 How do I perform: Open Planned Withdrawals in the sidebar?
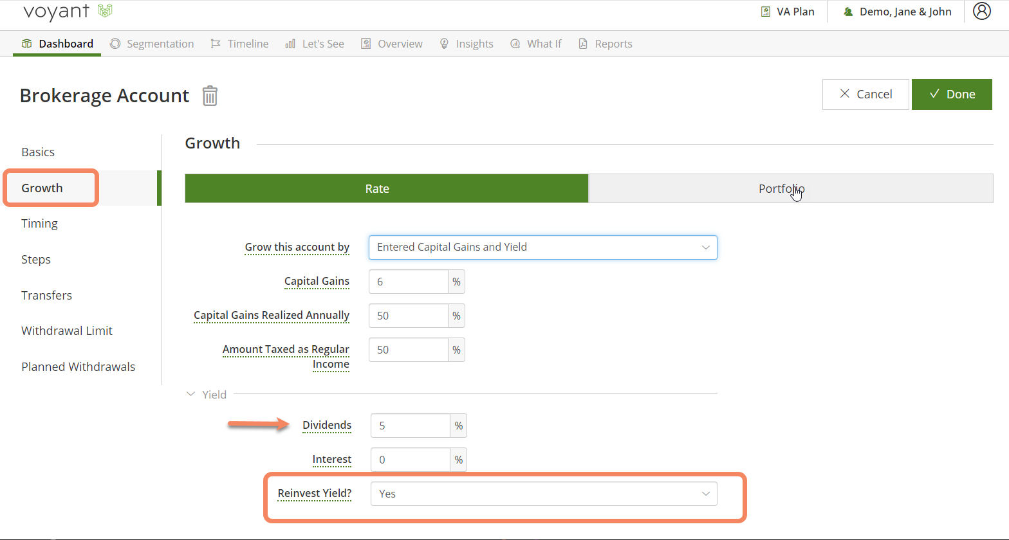point(79,366)
